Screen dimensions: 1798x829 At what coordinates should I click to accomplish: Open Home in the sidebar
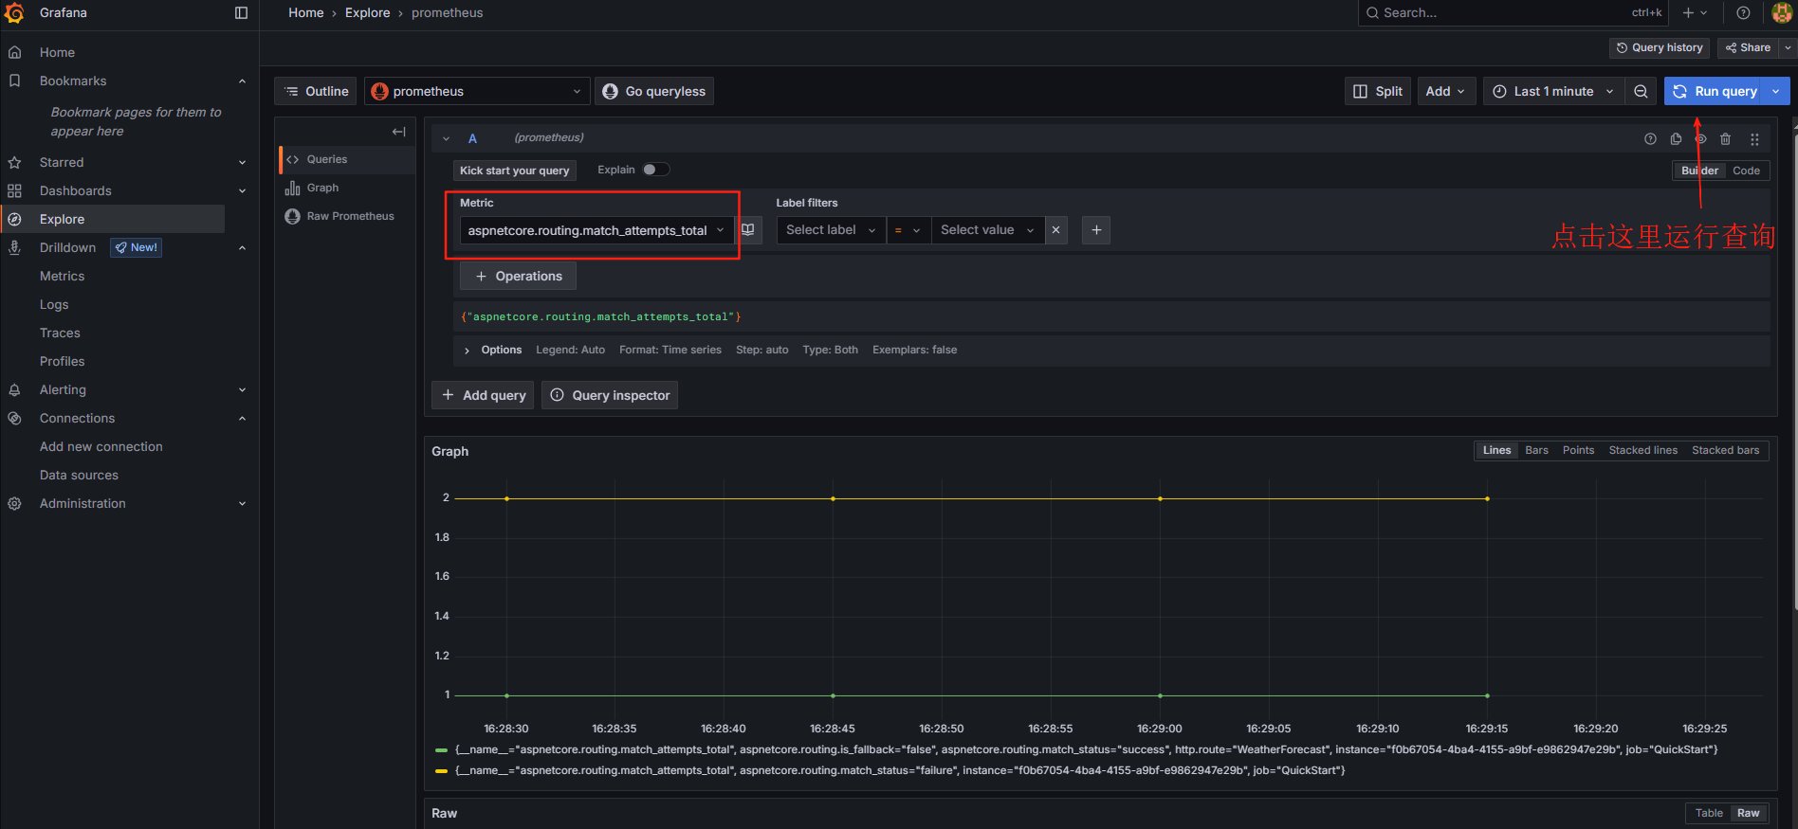pyautogui.click(x=57, y=52)
